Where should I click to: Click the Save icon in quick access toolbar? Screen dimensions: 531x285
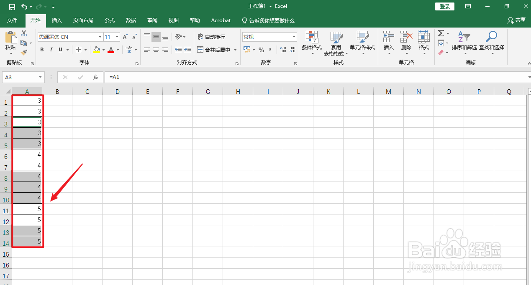(12, 7)
